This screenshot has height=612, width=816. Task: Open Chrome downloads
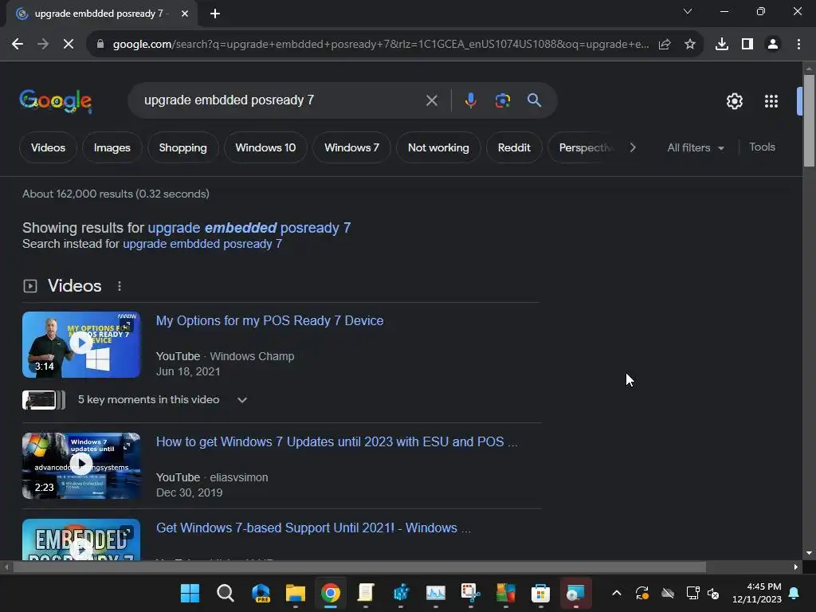point(722,45)
